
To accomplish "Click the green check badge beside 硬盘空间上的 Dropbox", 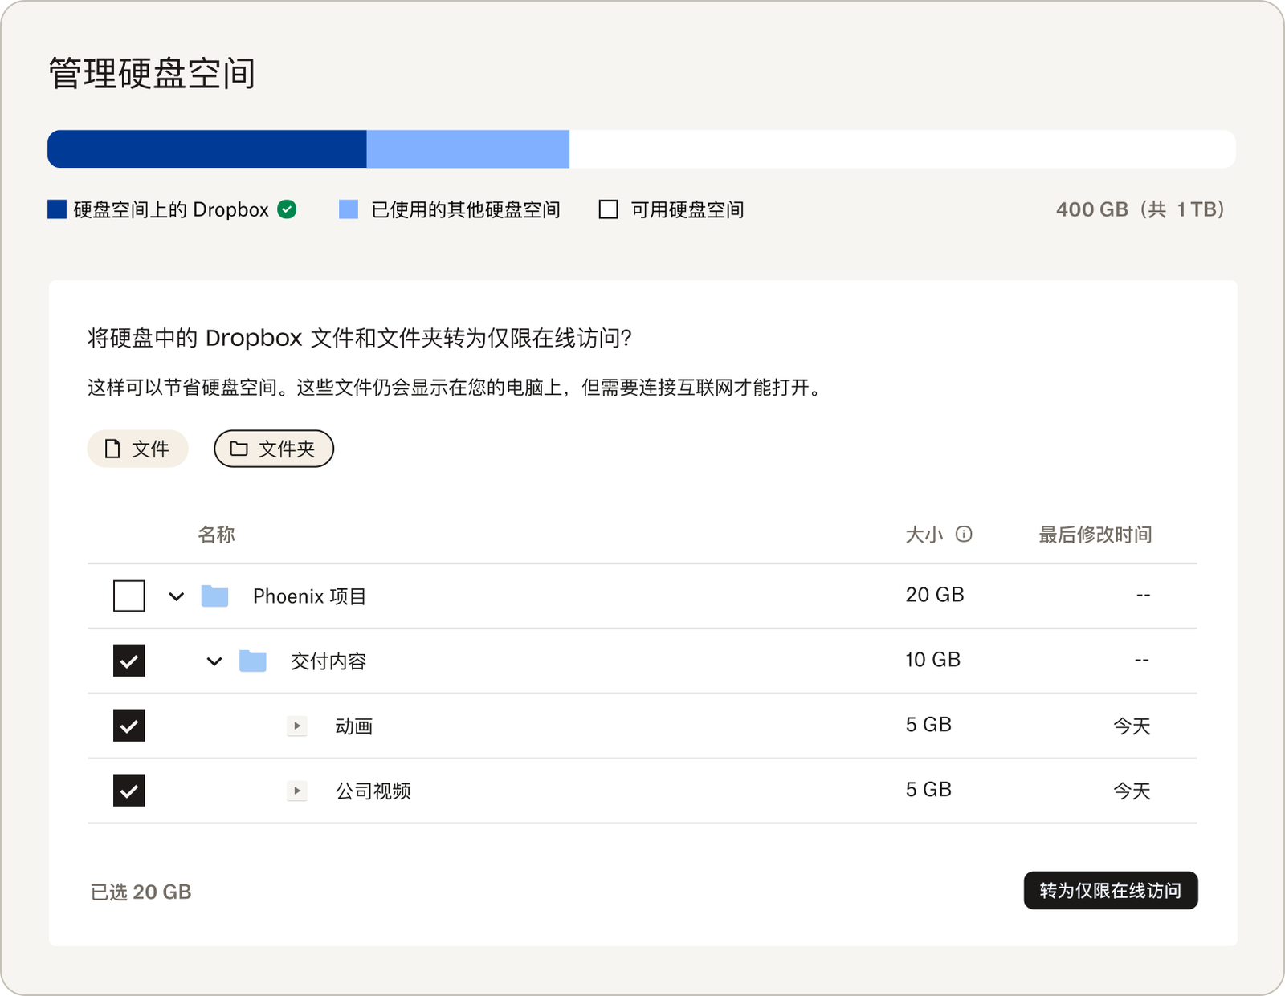I will click(x=287, y=209).
